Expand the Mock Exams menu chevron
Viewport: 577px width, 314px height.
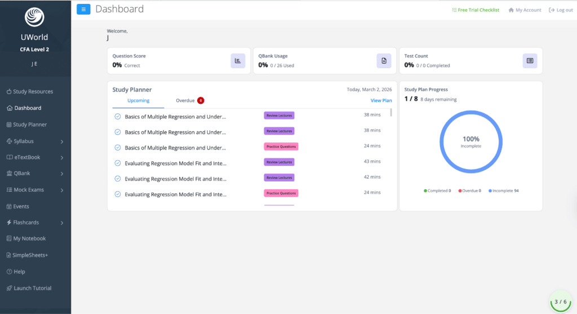coord(61,190)
